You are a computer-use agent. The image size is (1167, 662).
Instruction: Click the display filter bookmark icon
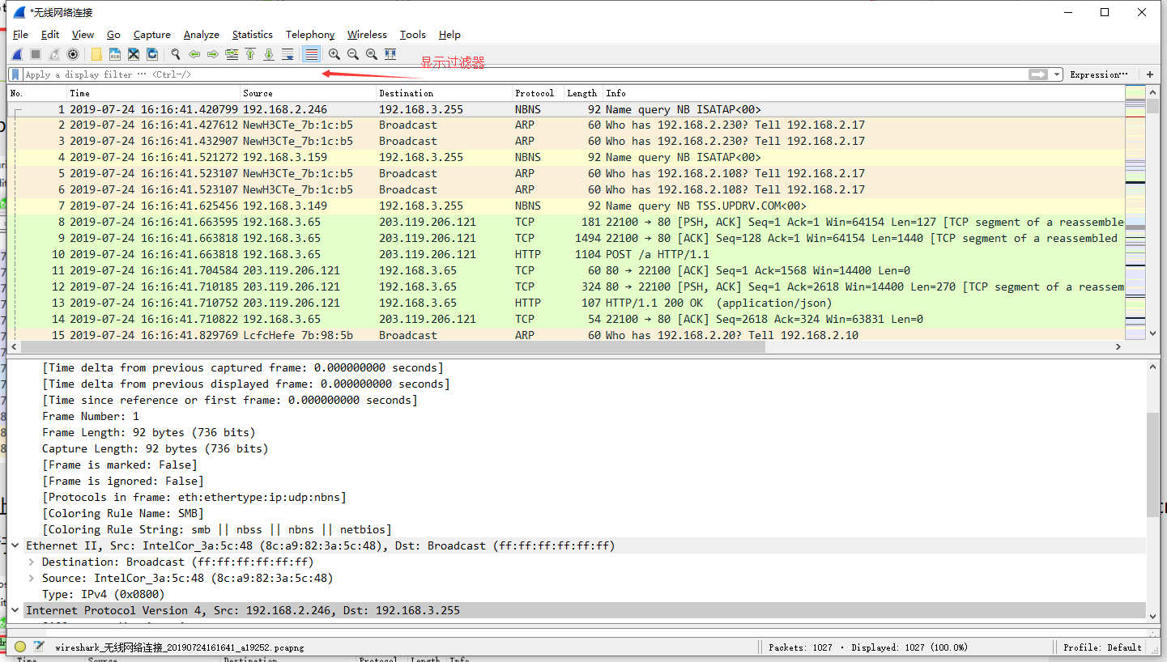tap(15, 74)
